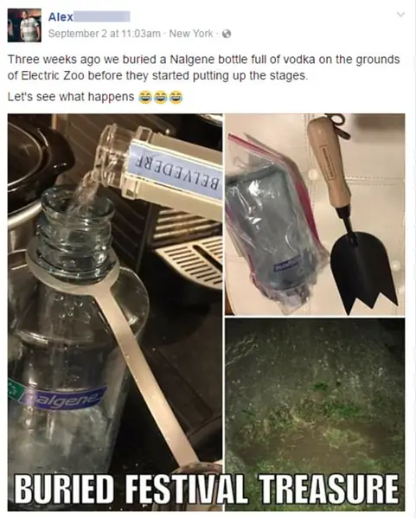416x519 pixels.
Task: Click the BURIED FESTIVAL TREASURE caption text
Action: (206, 489)
